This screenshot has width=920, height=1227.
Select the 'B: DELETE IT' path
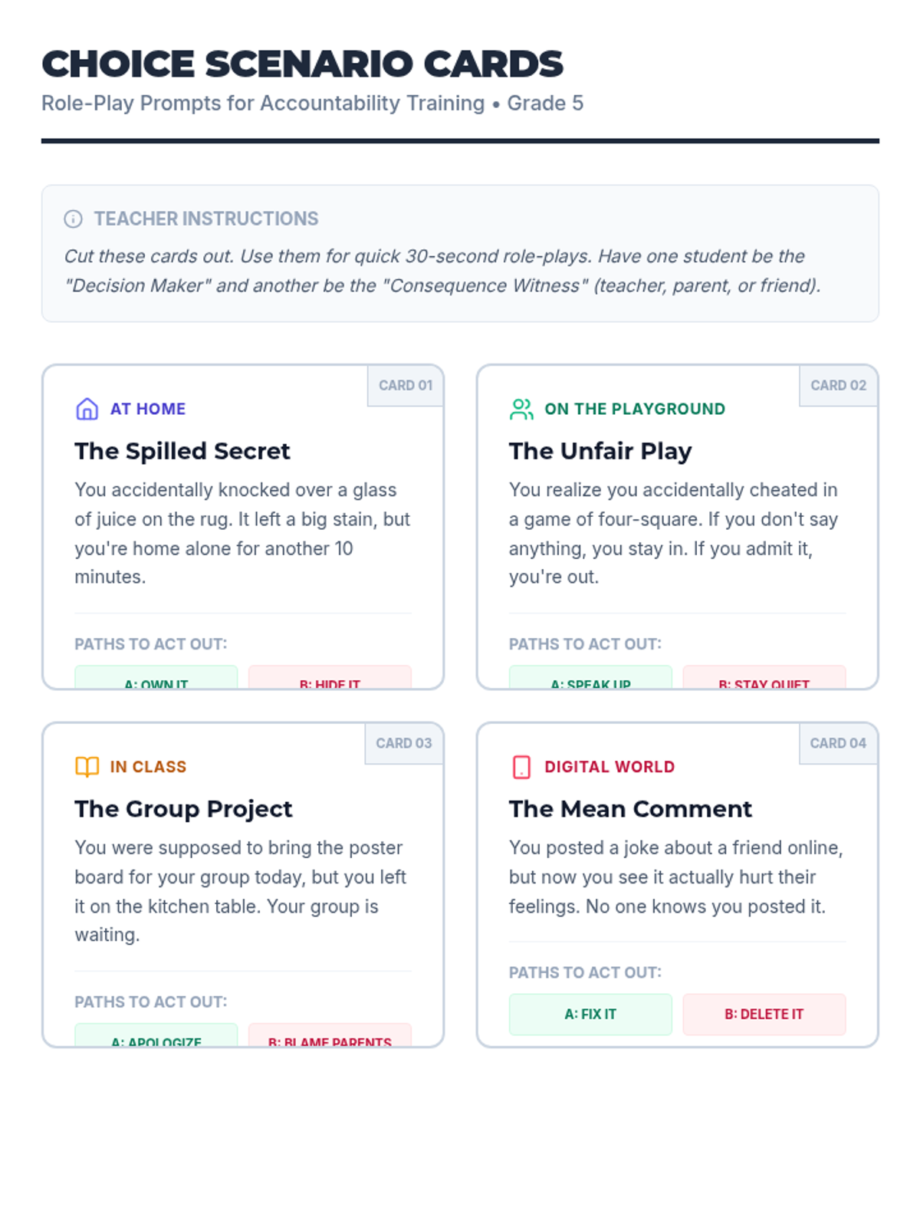pyautogui.click(x=764, y=1014)
